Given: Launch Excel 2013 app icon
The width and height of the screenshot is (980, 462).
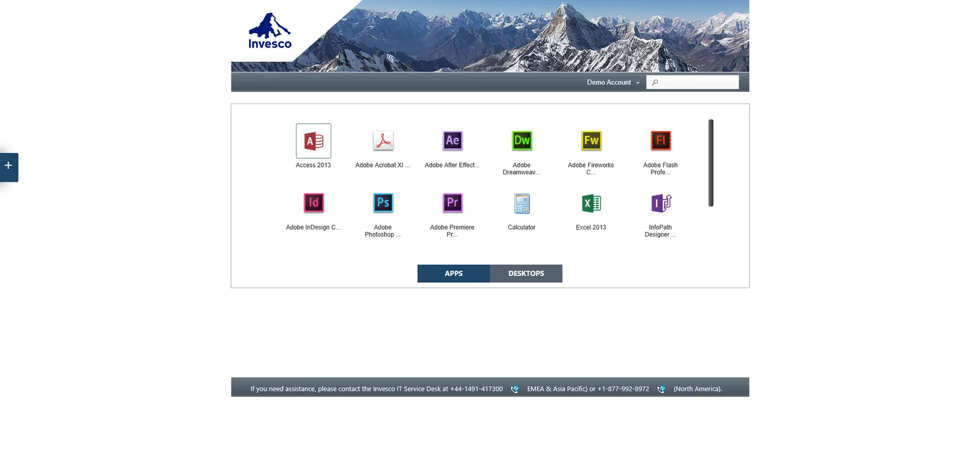Looking at the screenshot, I should pyautogui.click(x=591, y=203).
